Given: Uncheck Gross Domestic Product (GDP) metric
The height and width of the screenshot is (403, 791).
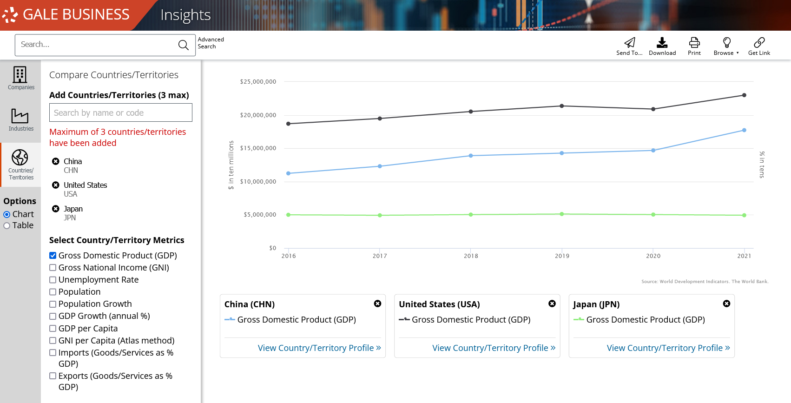Looking at the screenshot, I should [53, 256].
